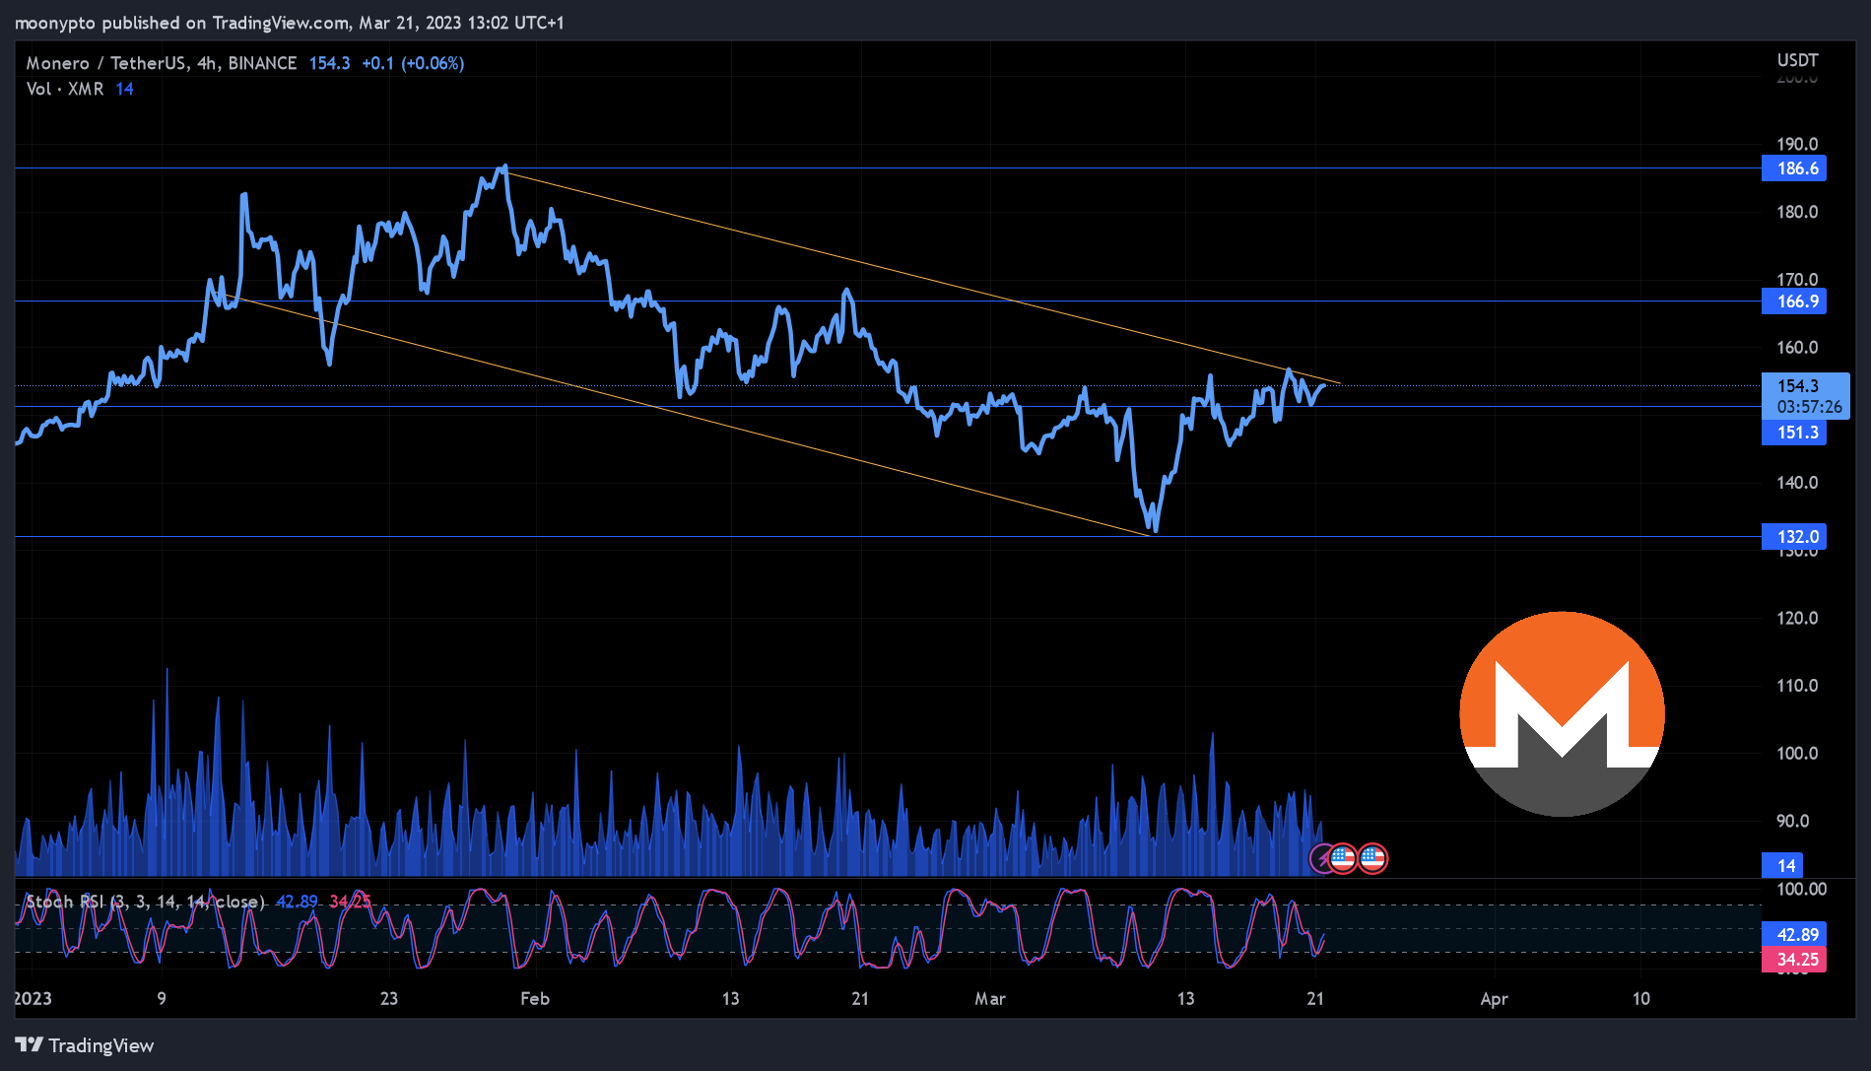Click the Feb date label on time axis
Image resolution: width=1871 pixels, height=1071 pixels.
[x=535, y=998]
